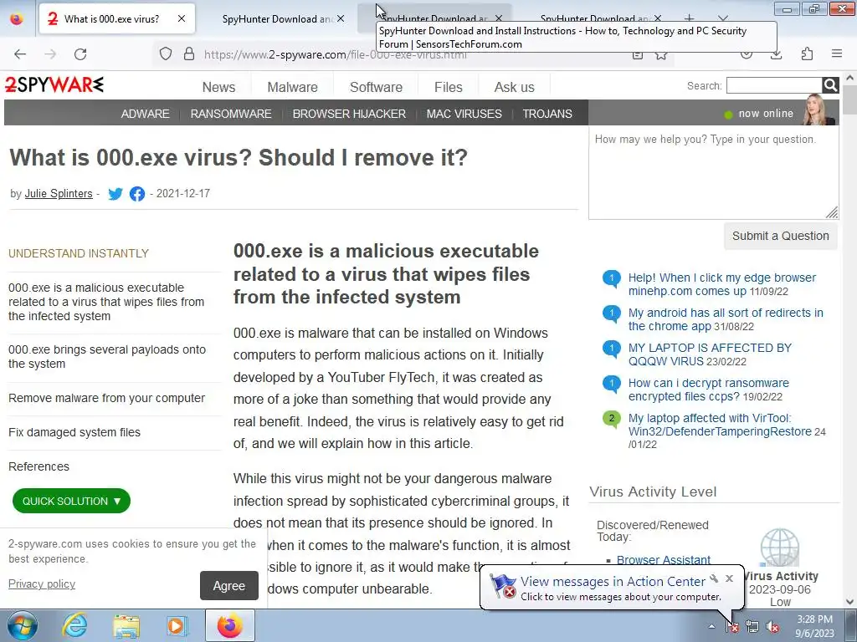Open the tracking protection shield icon
This screenshot has height=642, width=857.
[165, 53]
